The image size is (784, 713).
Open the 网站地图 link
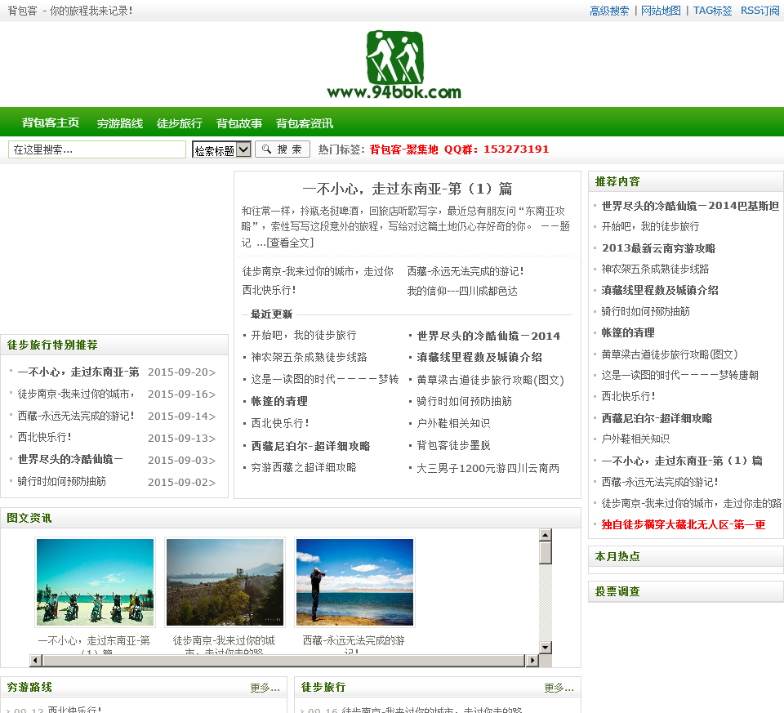coord(661,11)
